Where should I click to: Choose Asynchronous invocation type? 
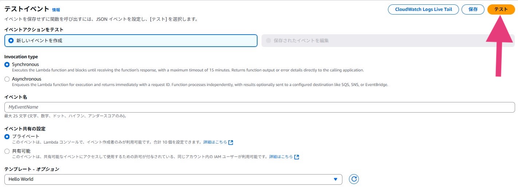[7, 79]
